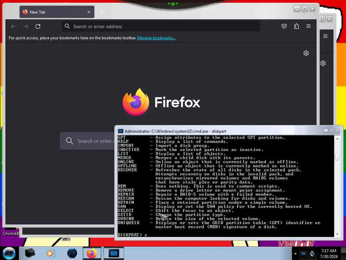Open hamburger menu of the background Firefox window
Image resolution: width=346 pixels, height=260 pixels.
pos(325,36)
